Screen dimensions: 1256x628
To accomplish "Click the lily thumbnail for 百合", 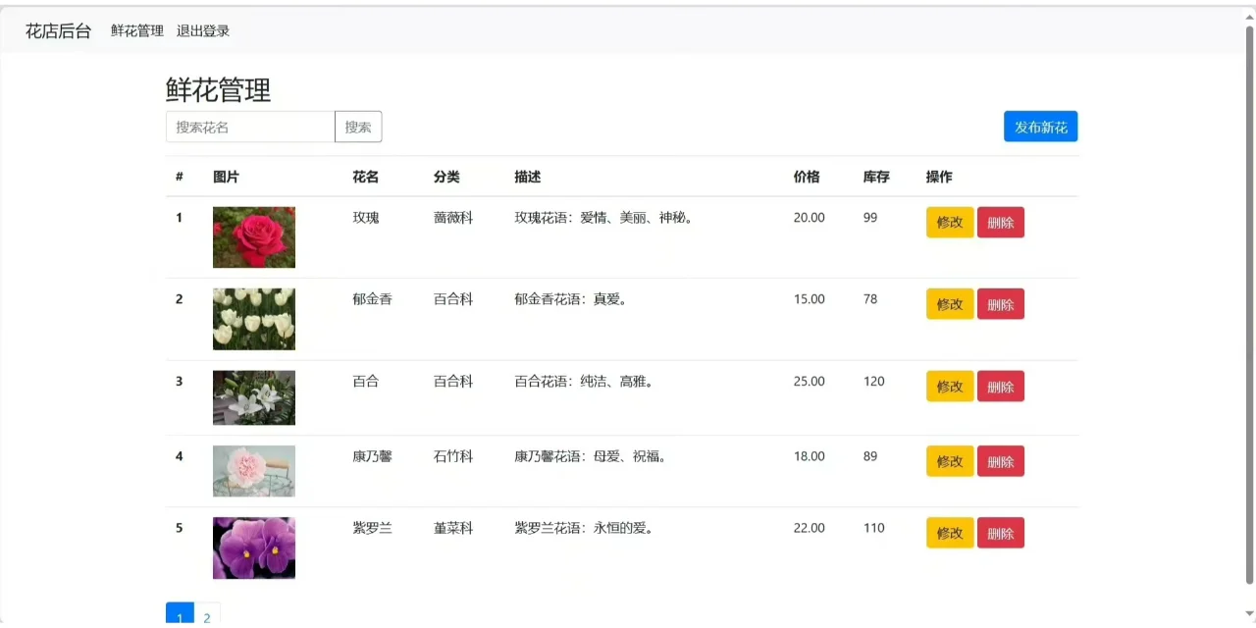I will point(253,397).
